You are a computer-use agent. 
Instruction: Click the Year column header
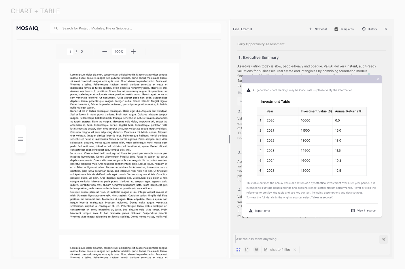click(x=270, y=111)
